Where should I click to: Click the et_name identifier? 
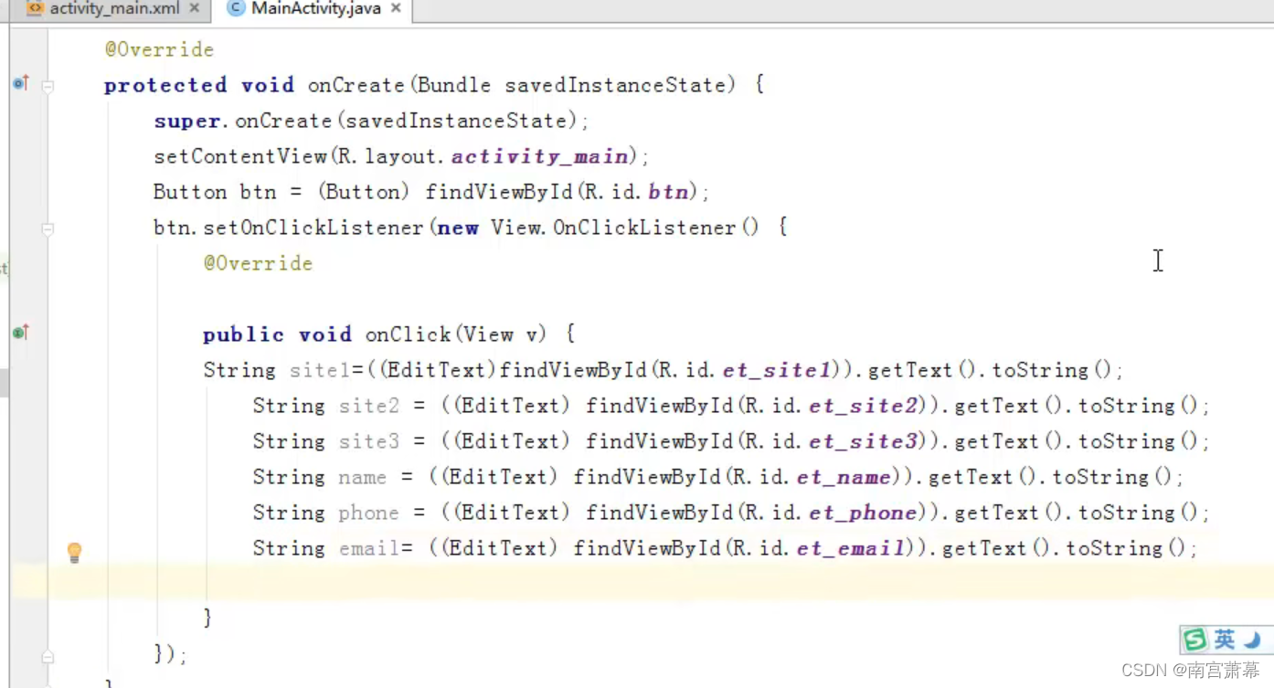coord(844,477)
